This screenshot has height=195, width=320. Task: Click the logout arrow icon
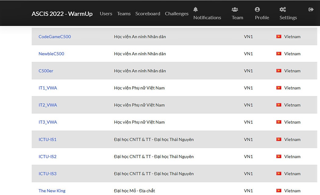[311, 9]
